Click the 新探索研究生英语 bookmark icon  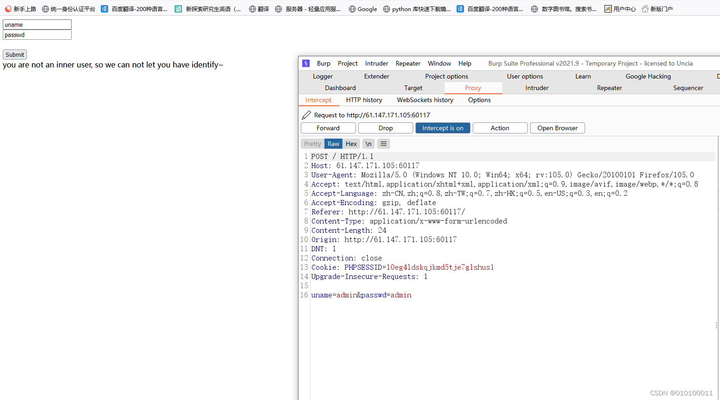pos(178,8)
